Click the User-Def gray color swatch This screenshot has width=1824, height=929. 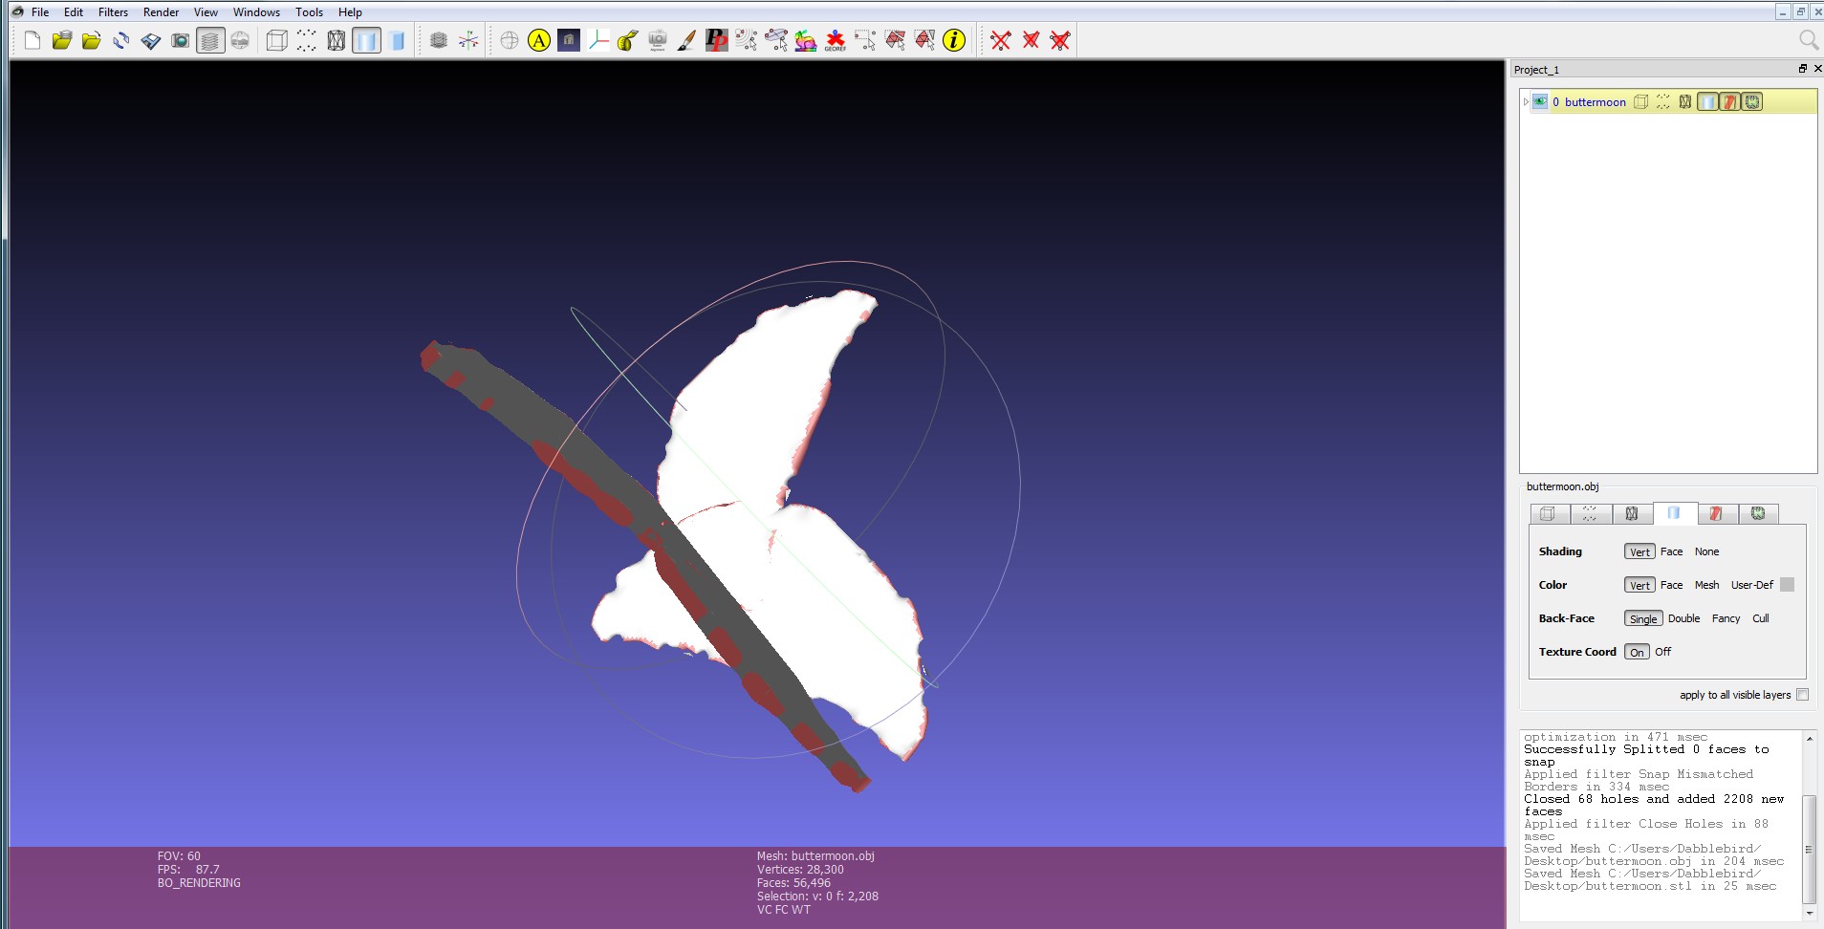tap(1787, 585)
